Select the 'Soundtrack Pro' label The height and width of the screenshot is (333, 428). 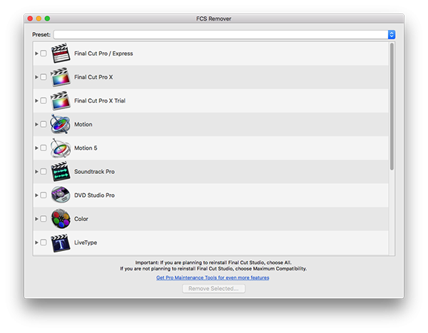point(94,172)
